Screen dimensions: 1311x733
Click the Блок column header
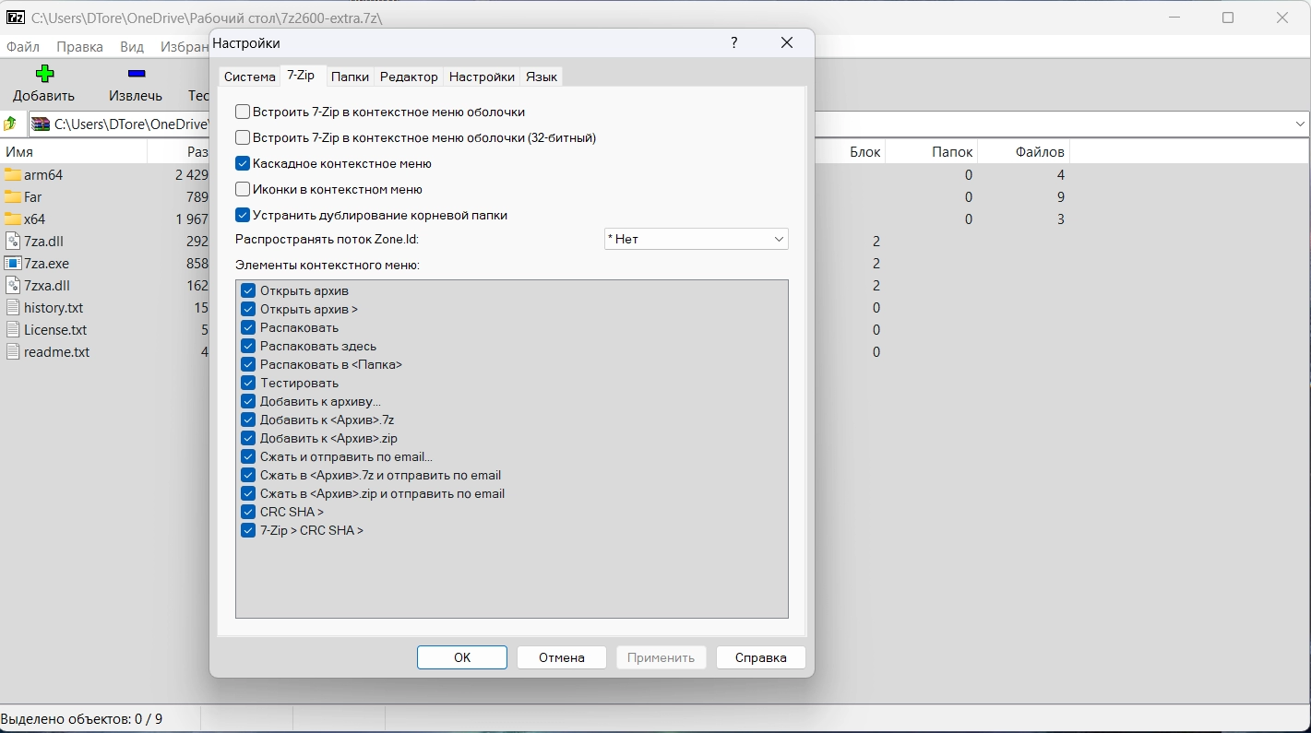click(850, 152)
